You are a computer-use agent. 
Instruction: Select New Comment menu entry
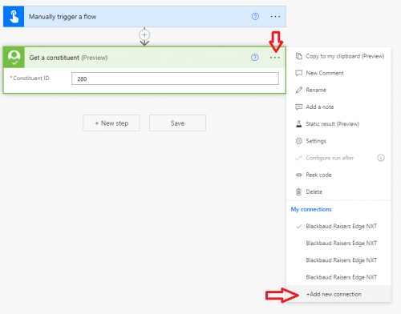coord(338,73)
